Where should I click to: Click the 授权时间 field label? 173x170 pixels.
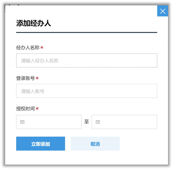pyautogui.click(x=25, y=109)
